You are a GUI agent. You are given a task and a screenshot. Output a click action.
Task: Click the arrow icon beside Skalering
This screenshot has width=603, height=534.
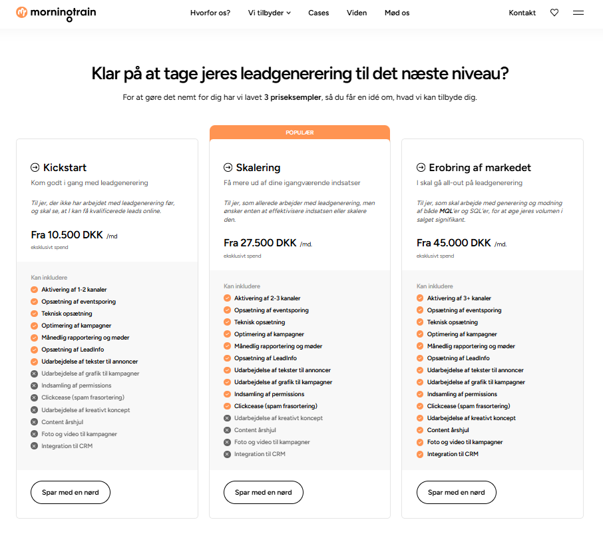tap(228, 168)
